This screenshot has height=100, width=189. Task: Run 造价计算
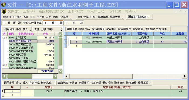[83, 17]
